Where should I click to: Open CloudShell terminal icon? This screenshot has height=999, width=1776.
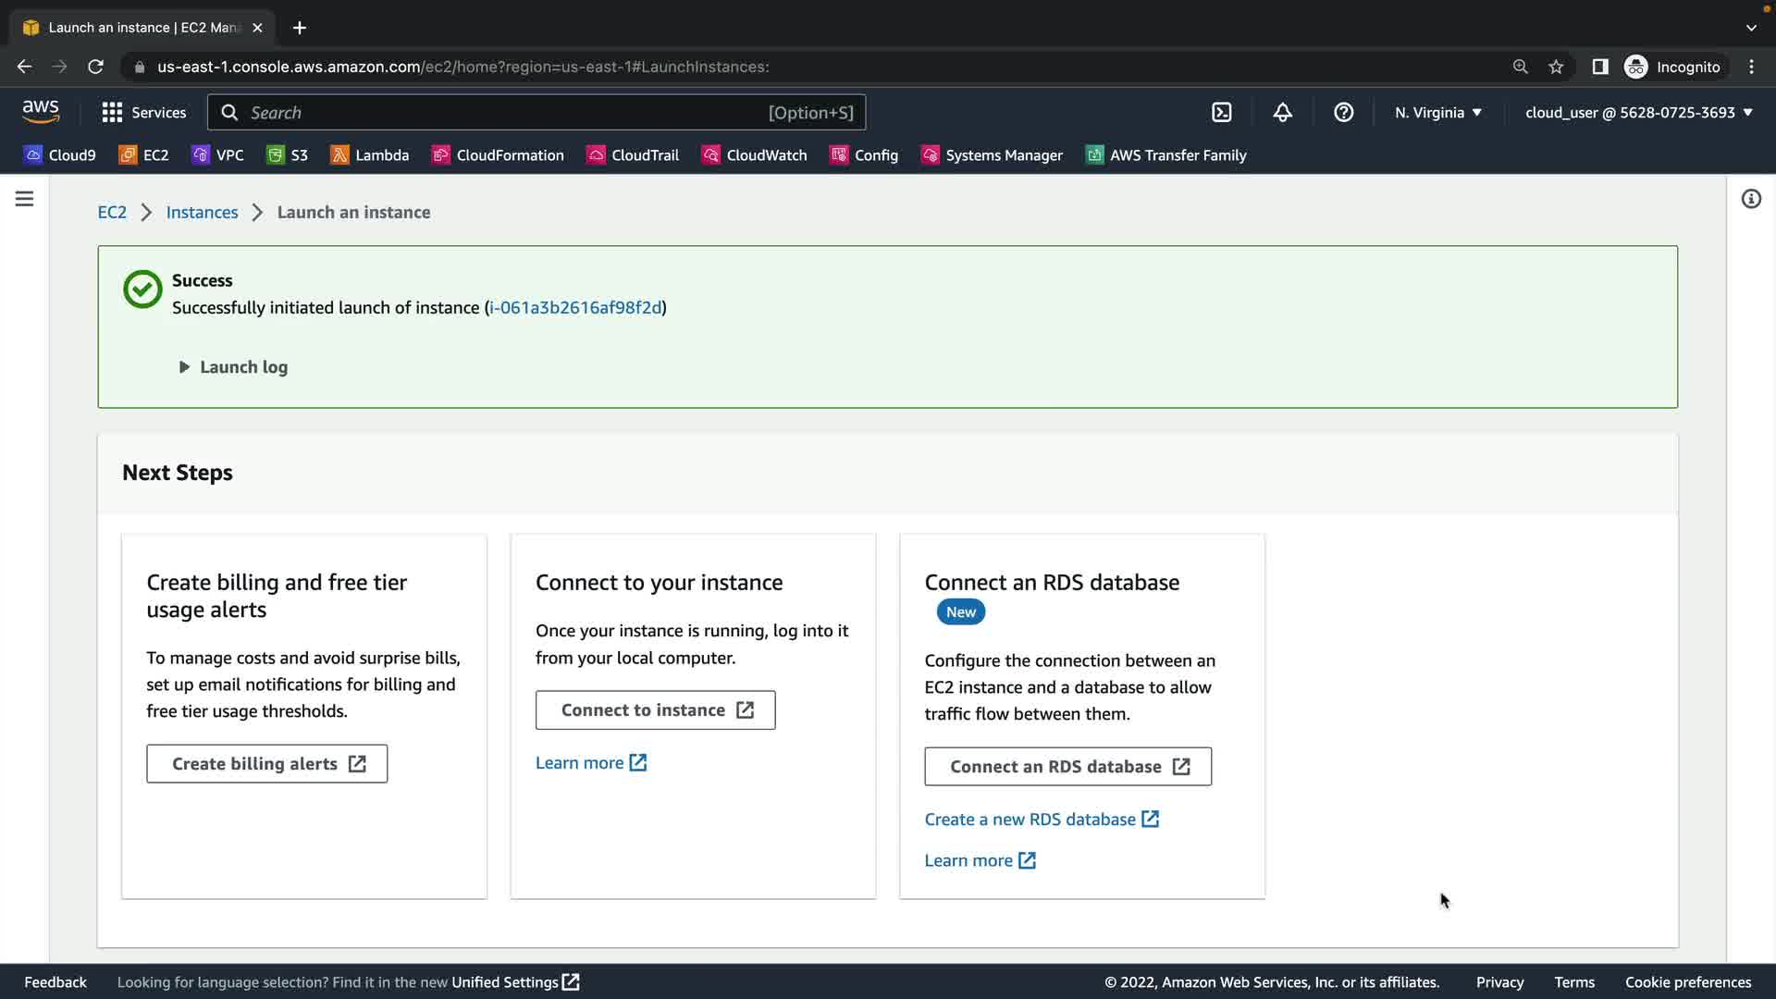pos(1222,113)
